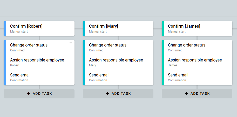The image size is (237, 117).
Task: Click cyan color bar on Confirm [Mary] card
Action: click(x=84, y=28)
